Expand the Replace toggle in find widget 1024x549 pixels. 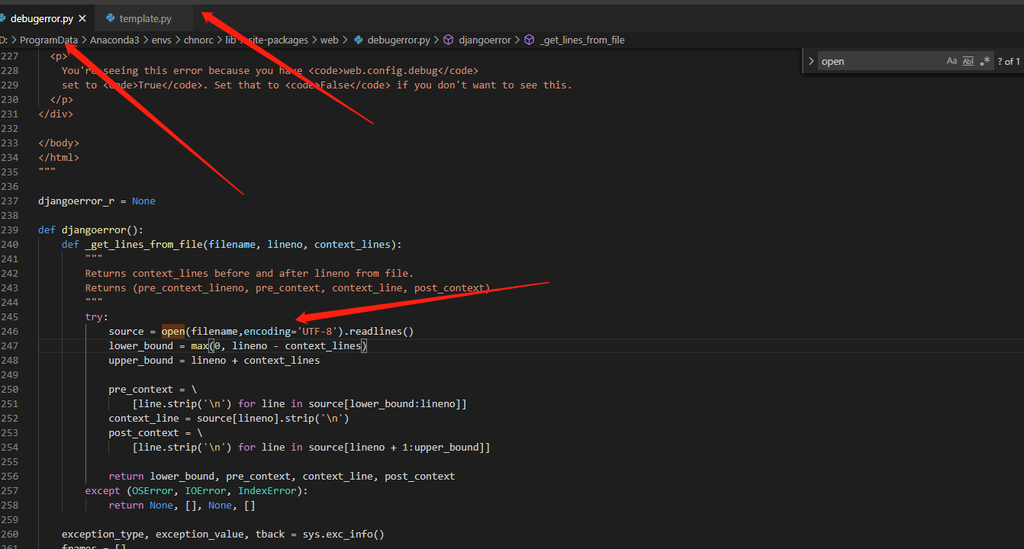click(811, 61)
